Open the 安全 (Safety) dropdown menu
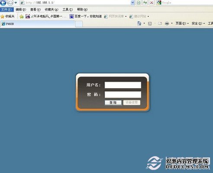 [x=198, y=23]
